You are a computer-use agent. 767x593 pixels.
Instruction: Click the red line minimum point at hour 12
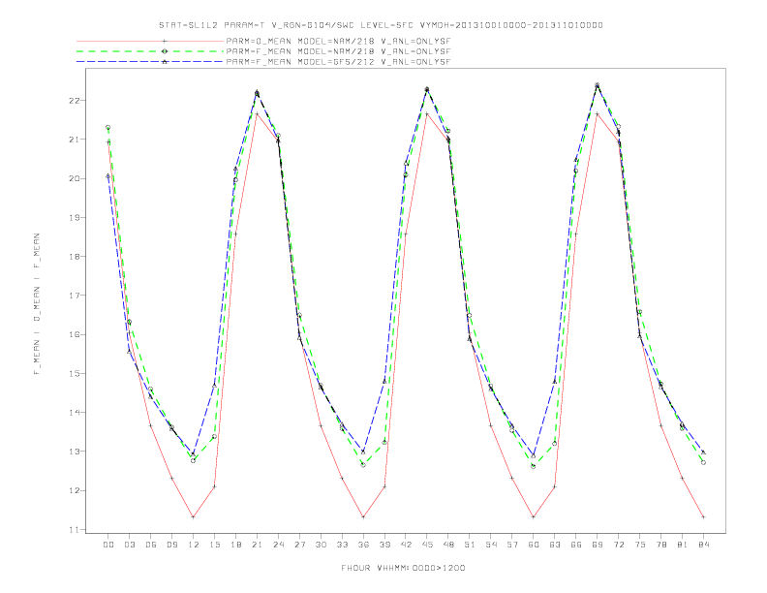tap(194, 517)
